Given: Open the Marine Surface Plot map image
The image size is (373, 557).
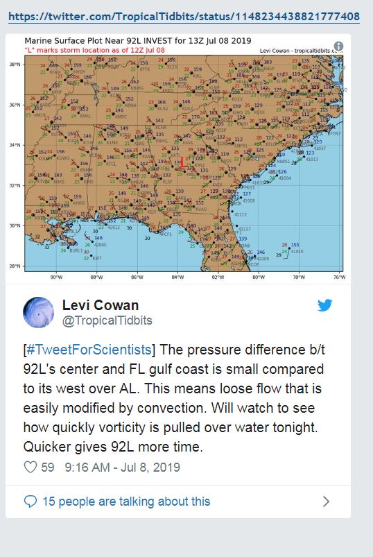Looking at the screenshot, I should pyautogui.click(x=178, y=158).
